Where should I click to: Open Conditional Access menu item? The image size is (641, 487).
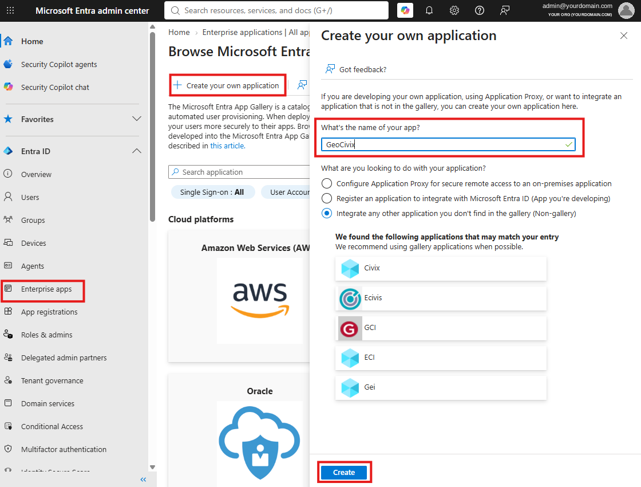52,426
